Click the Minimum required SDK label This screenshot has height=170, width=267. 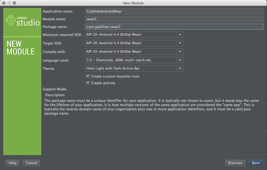[x=62, y=35]
